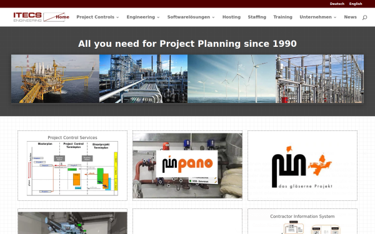Open the News page
This screenshot has height=234, width=375.
click(x=350, y=17)
